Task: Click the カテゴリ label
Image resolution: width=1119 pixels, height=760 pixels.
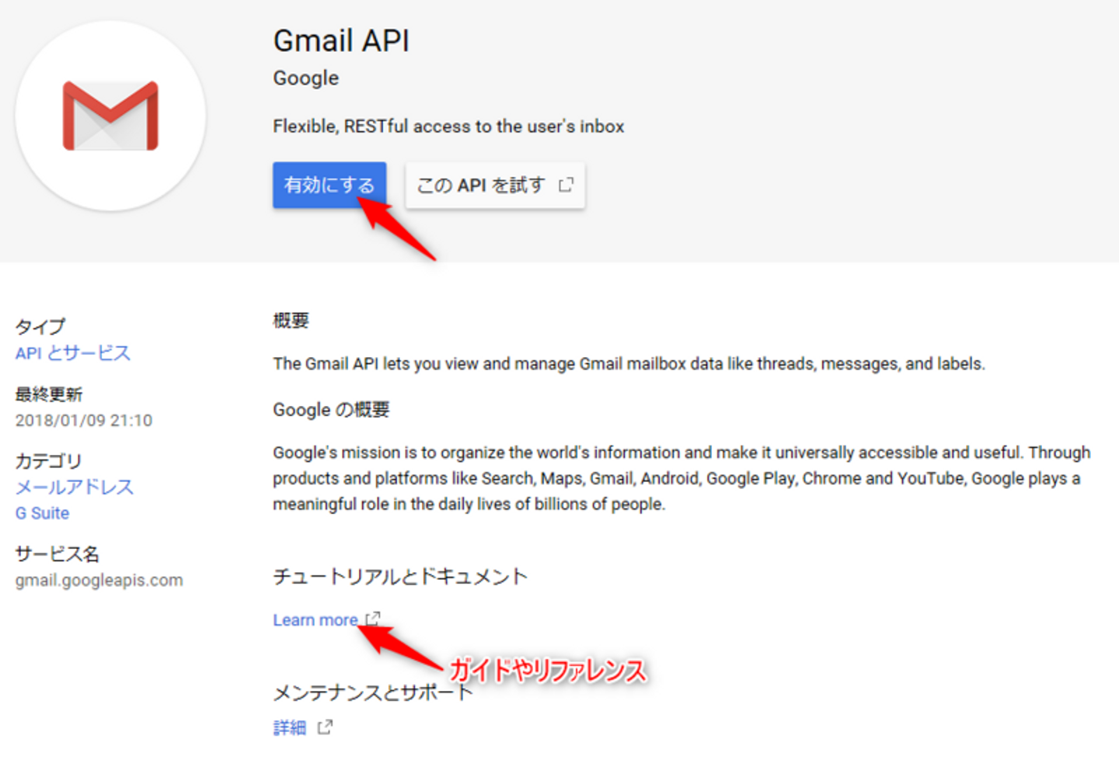Action: pyautogui.click(x=48, y=460)
